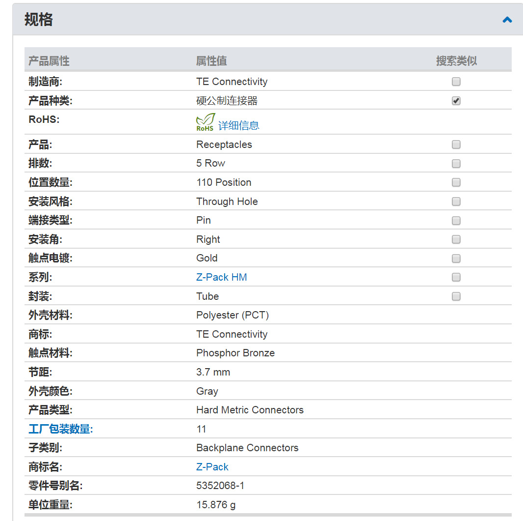Check the 端接类型 Pin checkbox
The width and height of the screenshot is (523, 521).
coord(456,221)
